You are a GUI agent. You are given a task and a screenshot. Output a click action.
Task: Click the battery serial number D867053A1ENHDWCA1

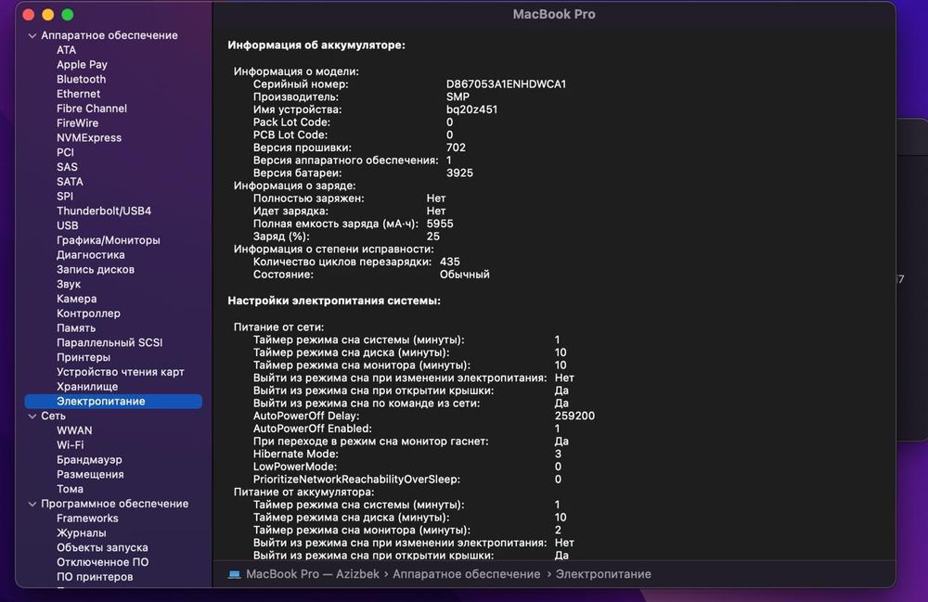(x=506, y=84)
